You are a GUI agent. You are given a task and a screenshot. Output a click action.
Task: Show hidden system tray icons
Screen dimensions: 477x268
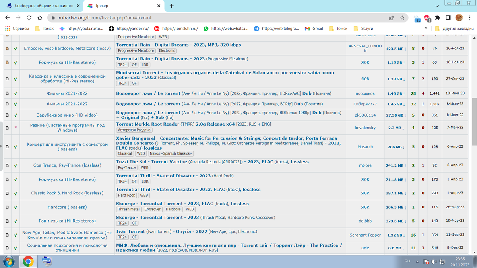click(x=417, y=262)
